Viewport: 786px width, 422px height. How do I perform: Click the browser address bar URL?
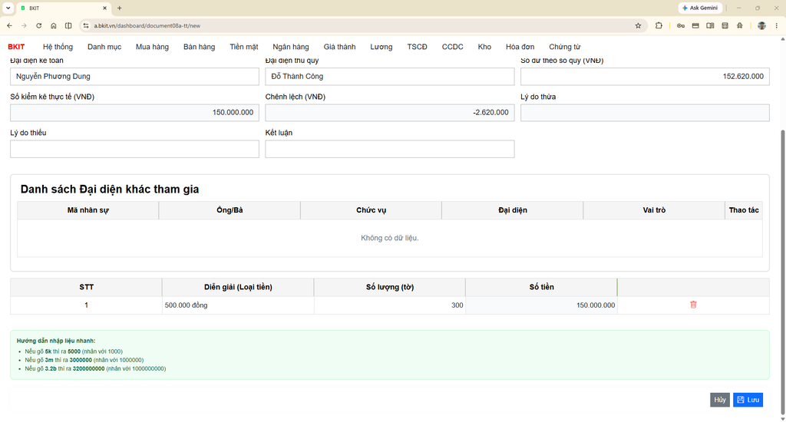(147, 25)
